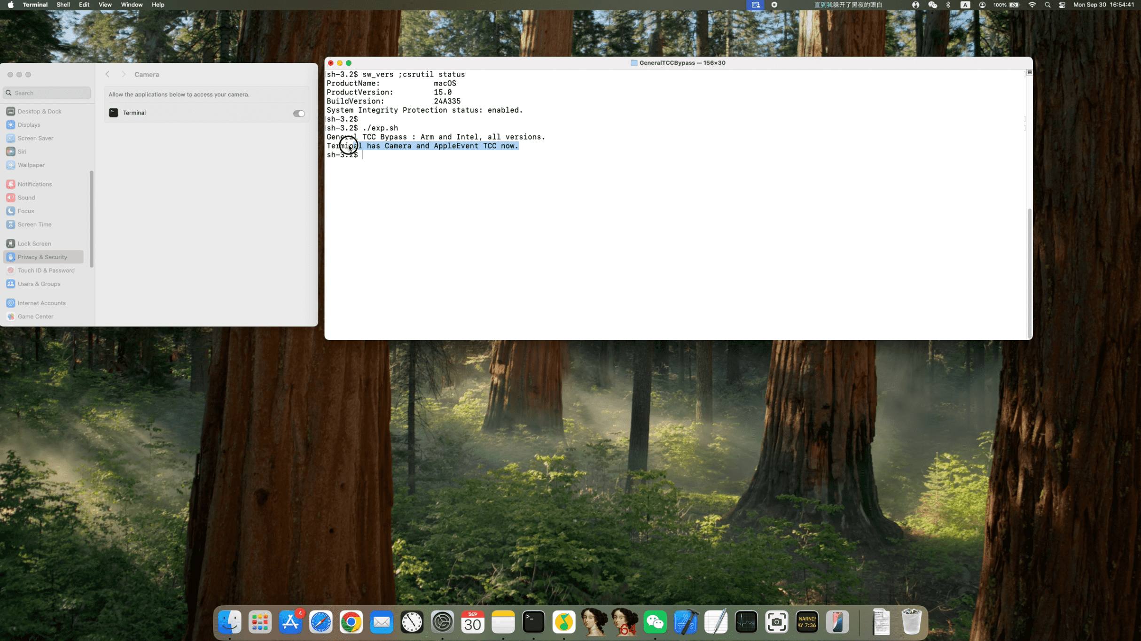Open Activity Monitor from the Dock
The height and width of the screenshot is (641, 1141).
pos(746,622)
